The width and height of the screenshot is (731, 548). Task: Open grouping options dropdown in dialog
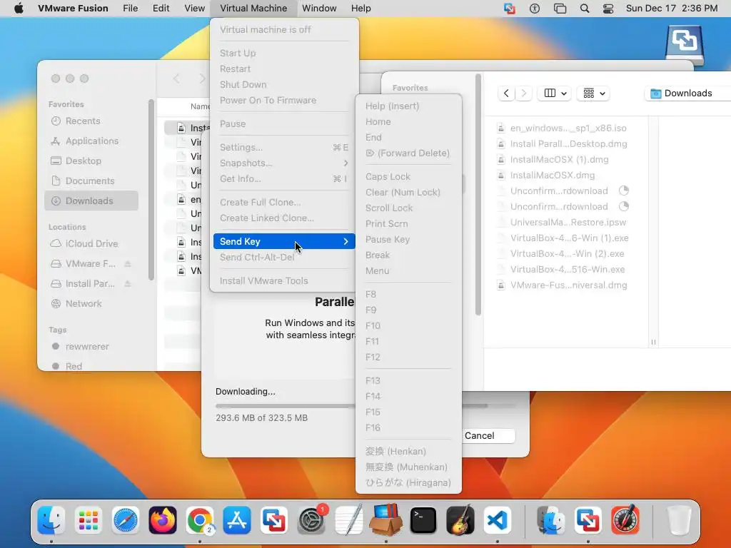tap(594, 93)
